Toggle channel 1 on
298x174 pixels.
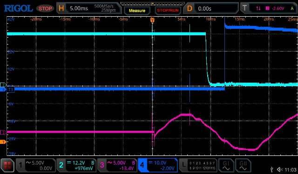pos(36,165)
